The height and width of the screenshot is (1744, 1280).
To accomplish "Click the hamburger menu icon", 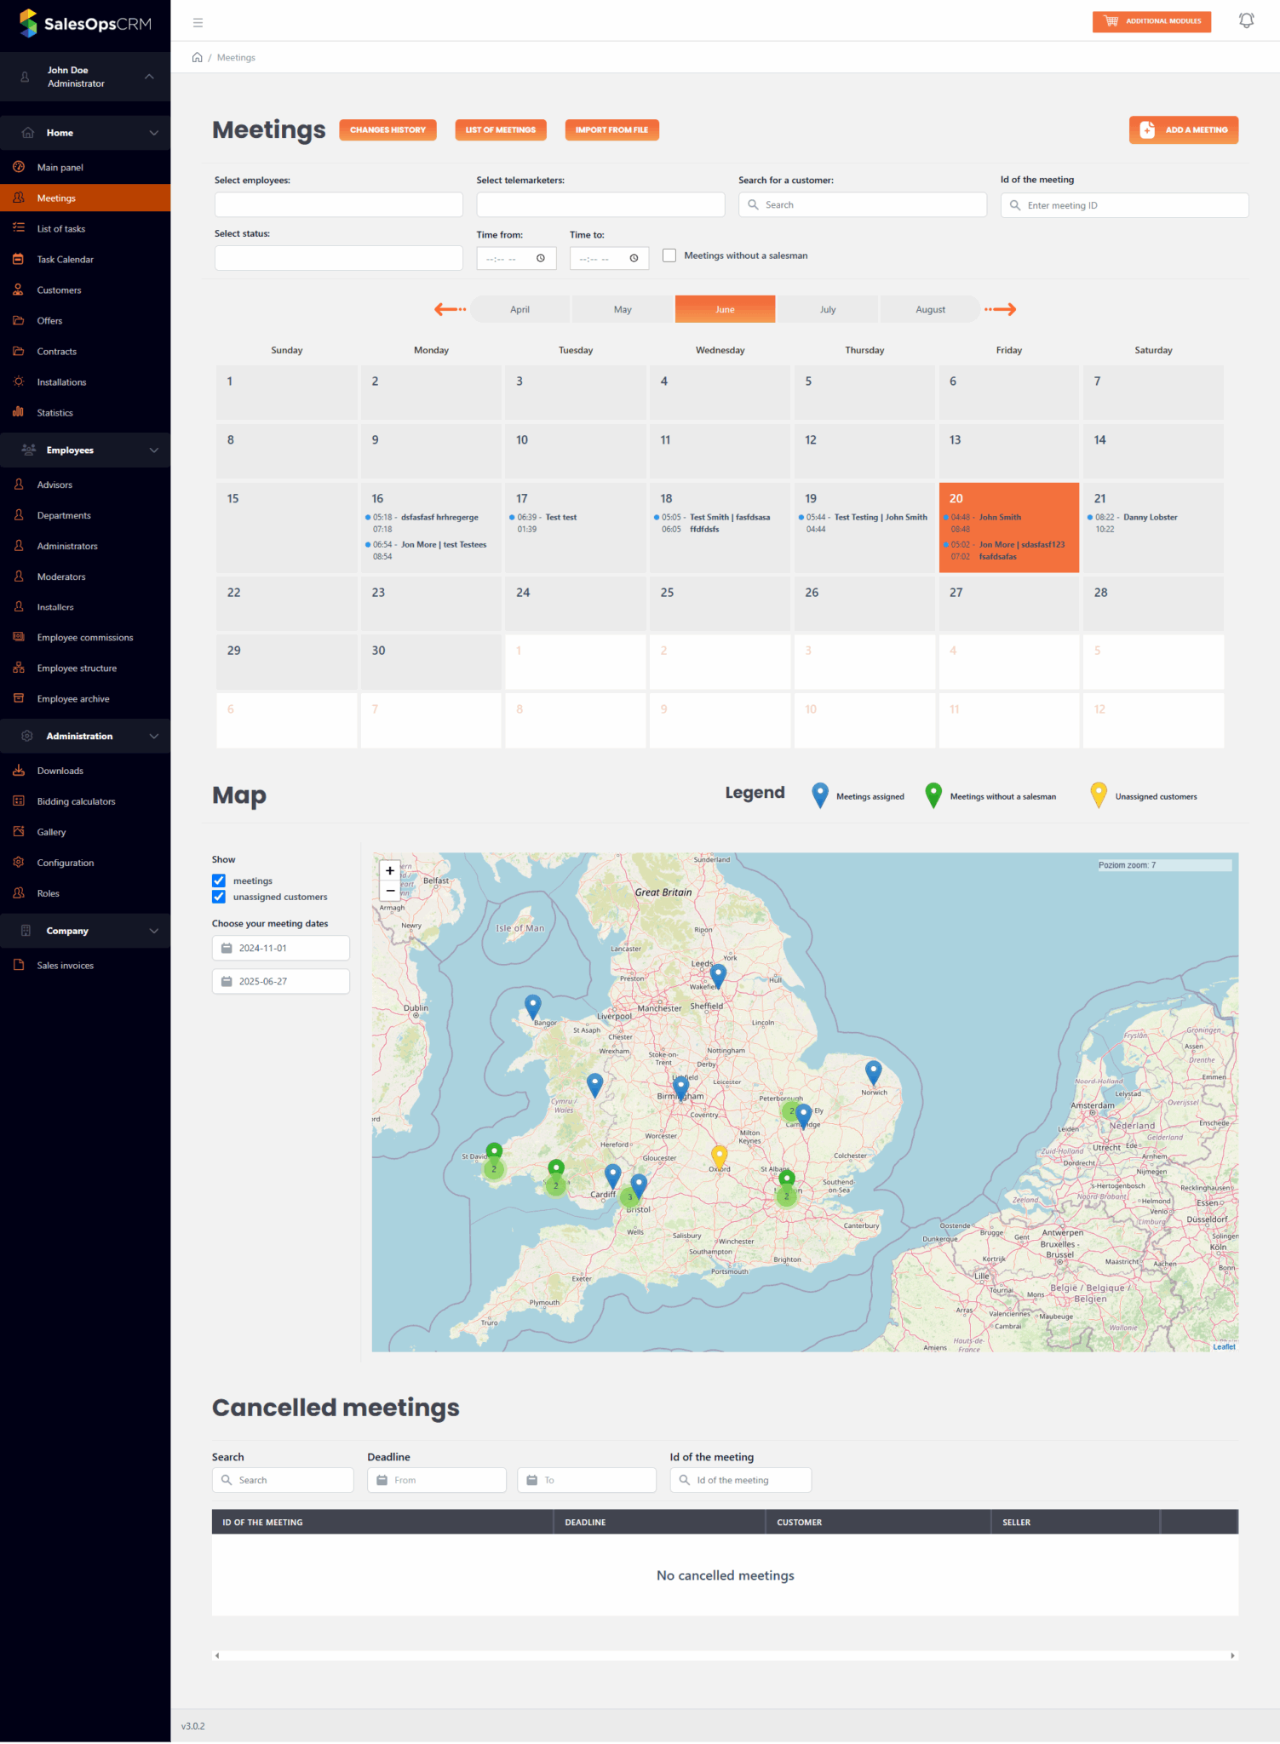I will [x=198, y=23].
